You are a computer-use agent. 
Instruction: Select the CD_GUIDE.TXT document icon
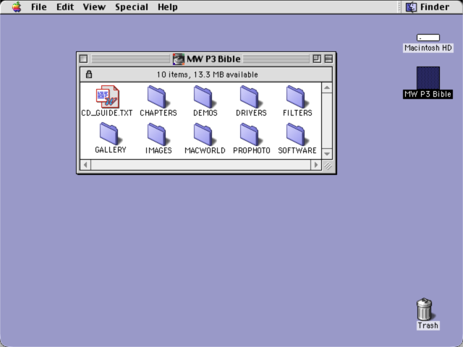point(108,97)
